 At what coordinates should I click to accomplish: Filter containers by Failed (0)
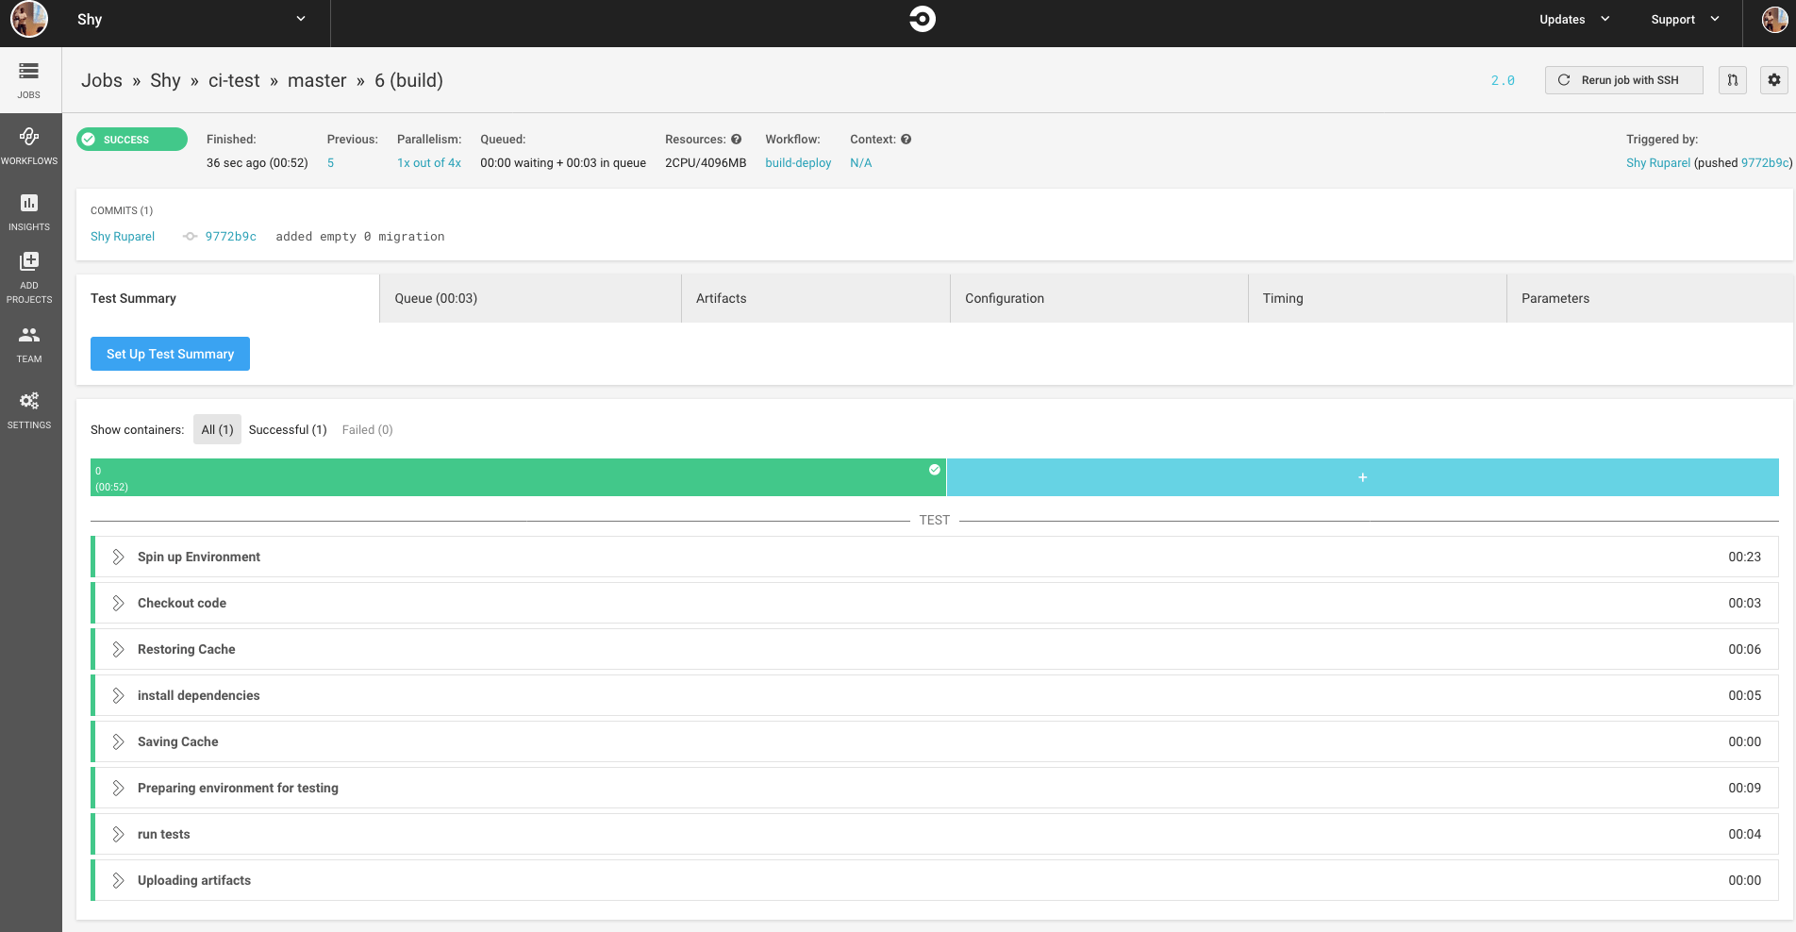[367, 429]
